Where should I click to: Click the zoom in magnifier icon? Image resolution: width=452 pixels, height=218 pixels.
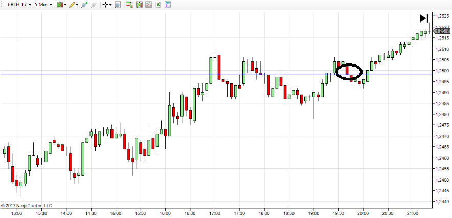[x=84, y=5]
